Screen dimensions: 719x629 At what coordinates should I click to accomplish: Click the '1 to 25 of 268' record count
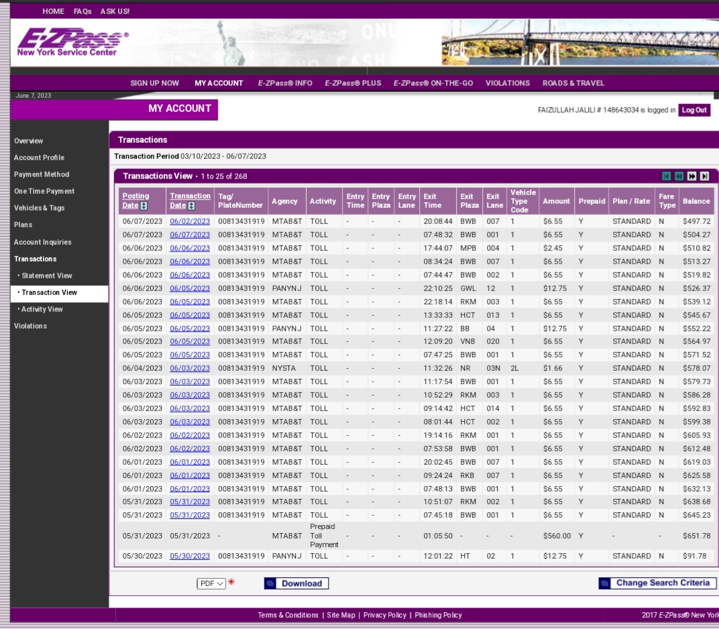[224, 176]
